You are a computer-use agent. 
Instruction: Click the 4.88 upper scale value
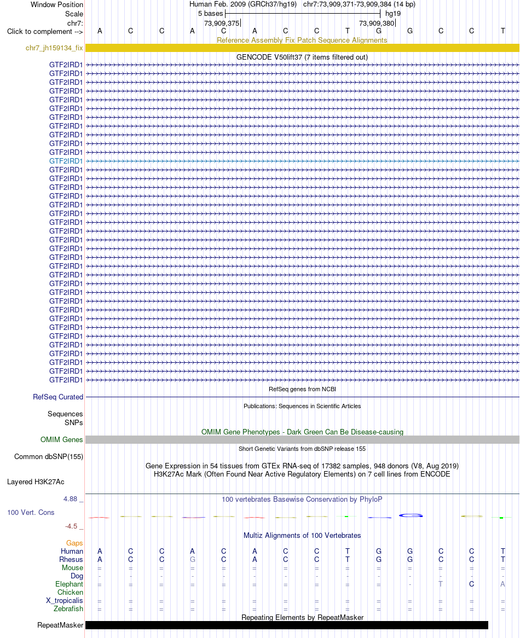pos(71,499)
